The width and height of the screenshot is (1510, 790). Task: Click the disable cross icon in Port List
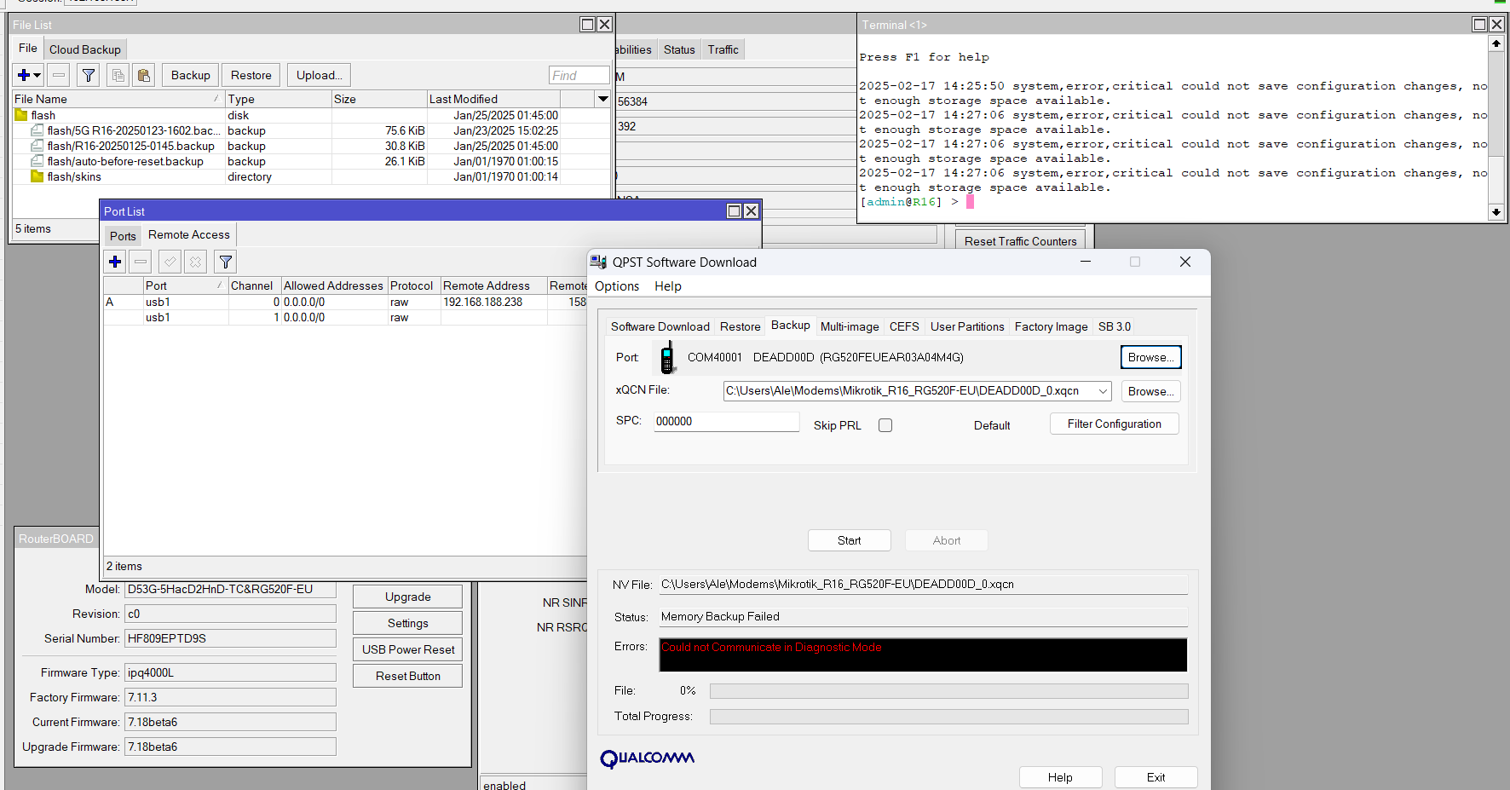[x=196, y=262]
